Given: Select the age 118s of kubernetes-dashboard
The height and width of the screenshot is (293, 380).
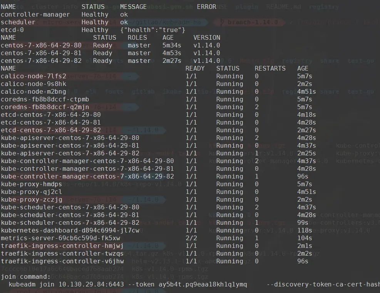Looking at the screenshot, I should click(305, 231).
